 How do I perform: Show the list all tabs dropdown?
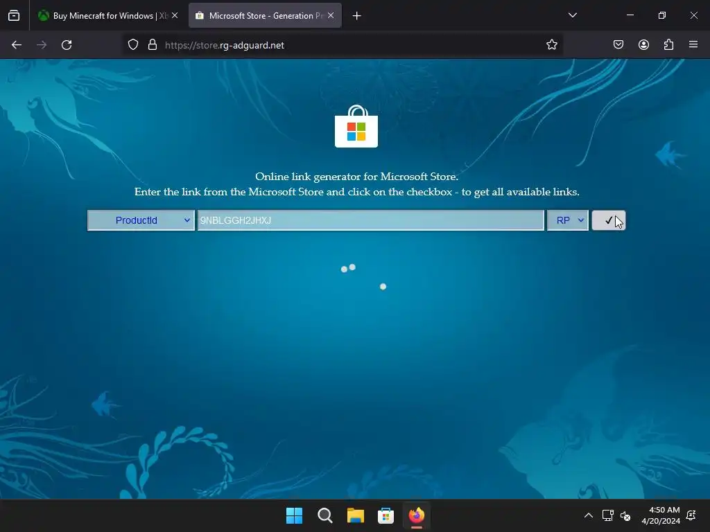point(572,15)
